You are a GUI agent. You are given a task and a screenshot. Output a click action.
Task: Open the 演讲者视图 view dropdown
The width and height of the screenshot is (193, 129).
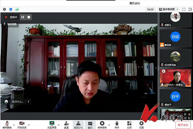click(x=169, y=10)
